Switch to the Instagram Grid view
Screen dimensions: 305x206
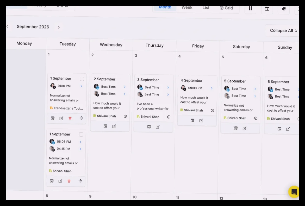tap(226, 8)
